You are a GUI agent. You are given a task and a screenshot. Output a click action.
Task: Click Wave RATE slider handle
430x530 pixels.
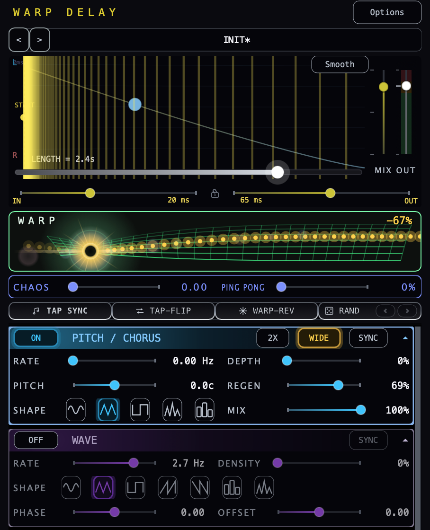[x=134, y=463]
